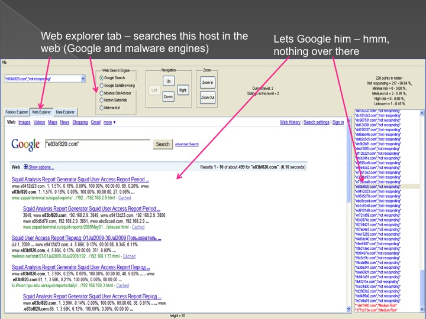Click the browser pane vertical scrollbar thumb
The image size is (426, 319).
[x=349, y=164]
